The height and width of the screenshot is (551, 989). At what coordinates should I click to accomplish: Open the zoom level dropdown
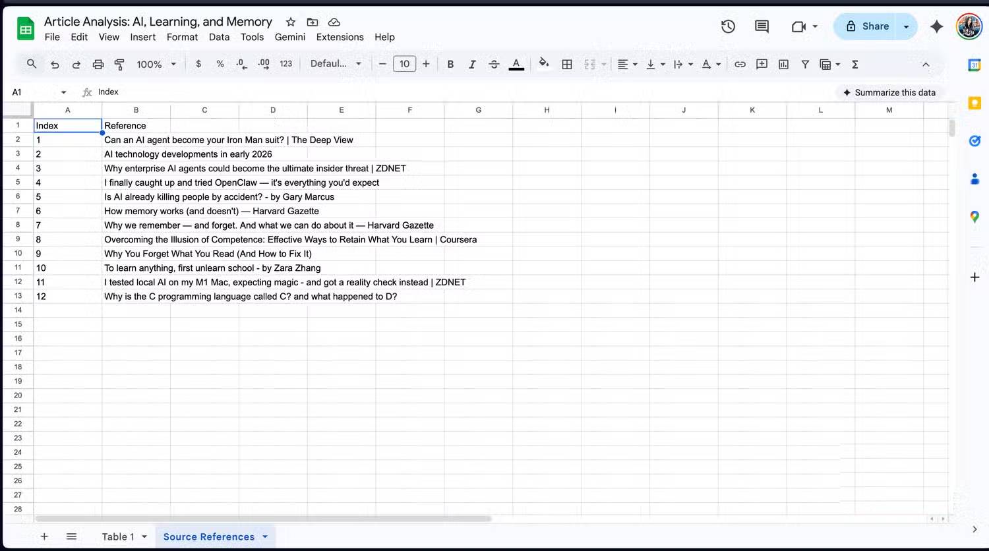[x=156, y=64]
